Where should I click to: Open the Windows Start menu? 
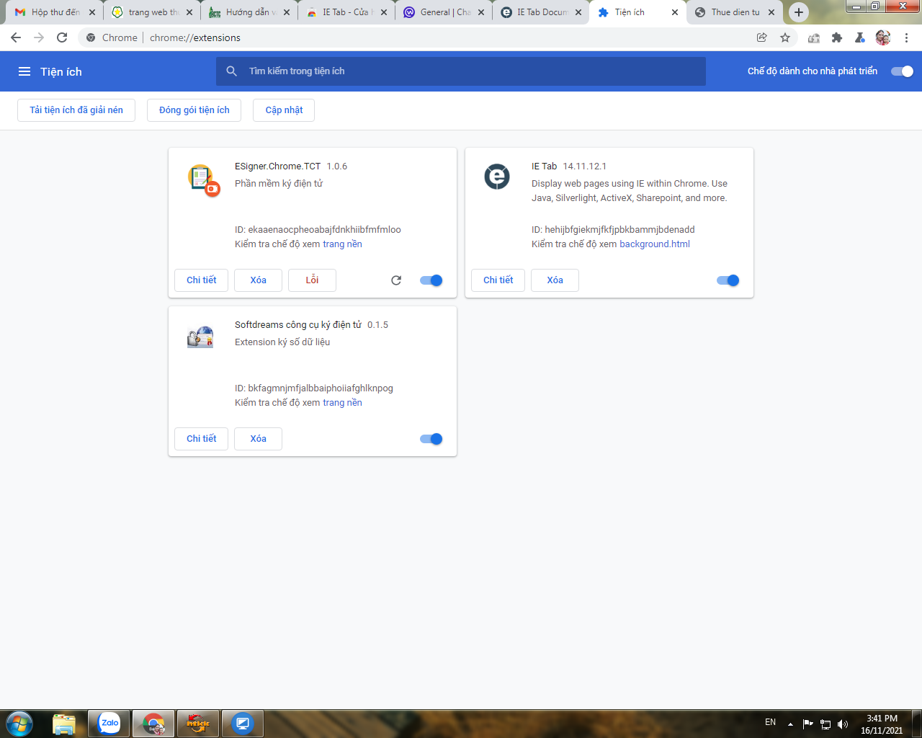click(19, 723)
